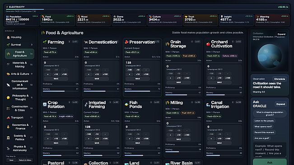Viewport: 294px width, 165px height.
Task: Open Transport category
Action: (19, 118)
